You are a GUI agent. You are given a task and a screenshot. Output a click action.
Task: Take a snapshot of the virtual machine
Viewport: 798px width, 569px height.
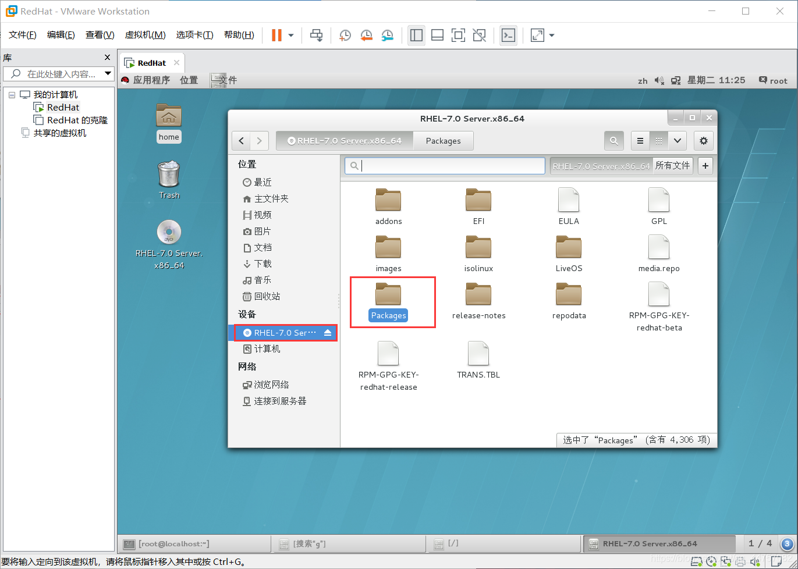(x=345, y=35)
